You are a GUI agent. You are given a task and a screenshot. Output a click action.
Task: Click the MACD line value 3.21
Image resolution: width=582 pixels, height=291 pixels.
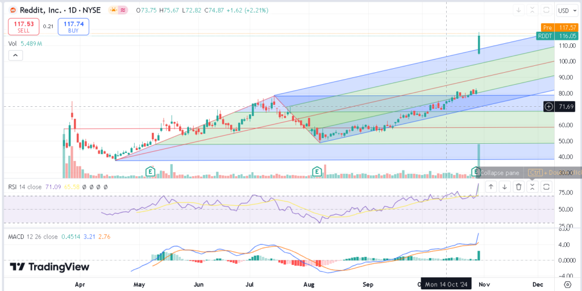88,236
